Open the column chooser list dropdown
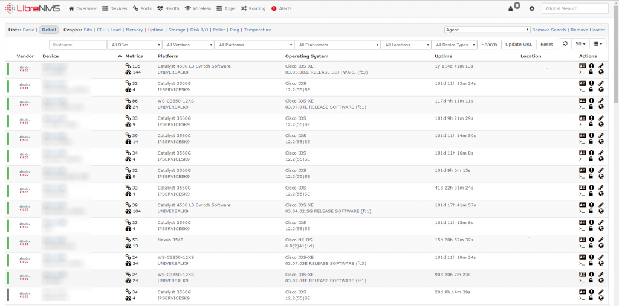This screenshot has width=619, height=306. click(598, 44)
